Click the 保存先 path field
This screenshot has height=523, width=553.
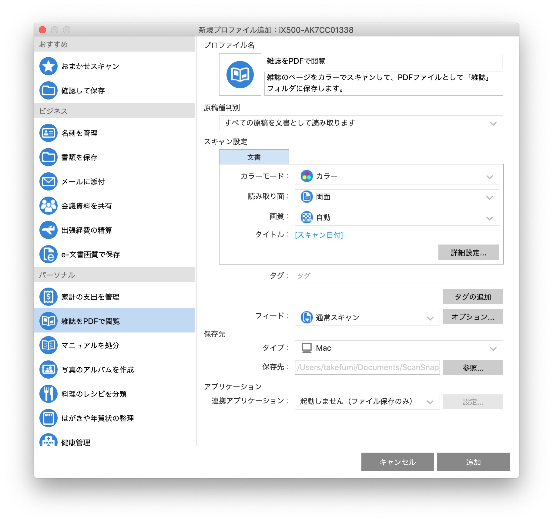pyautogui.click(x=367, y=367)
